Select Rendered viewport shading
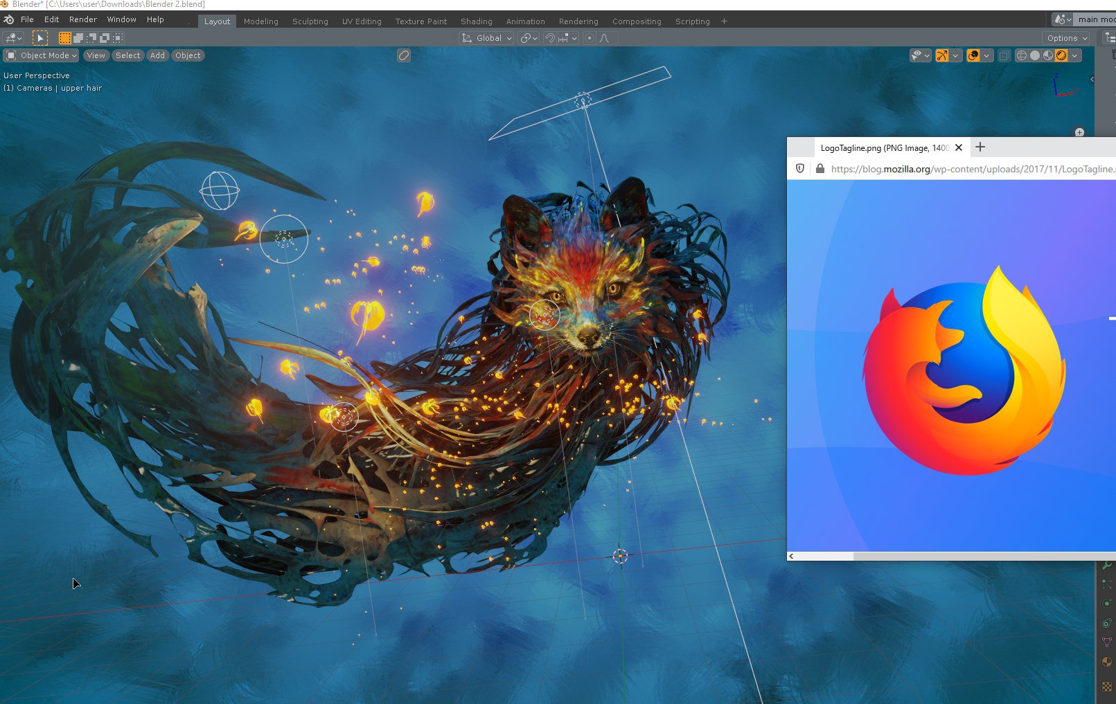 [1061, 55]
